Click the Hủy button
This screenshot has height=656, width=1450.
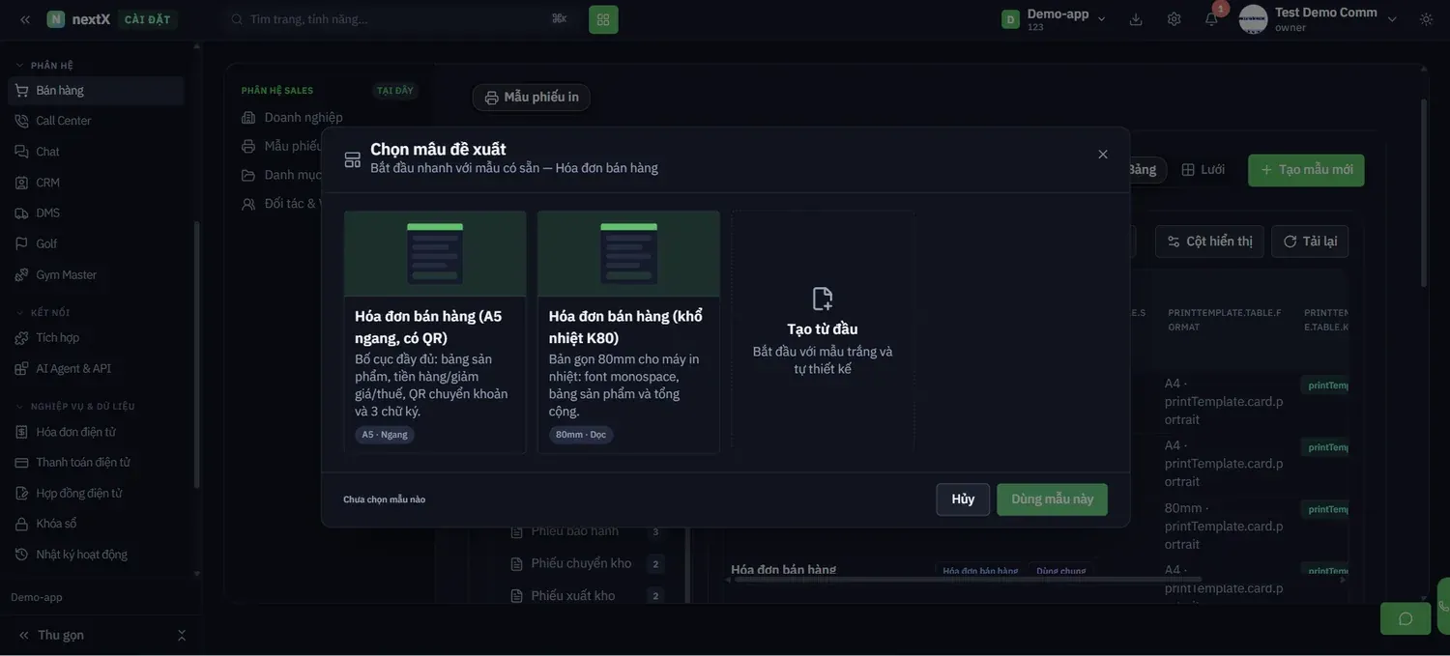(x=963, y=499)
